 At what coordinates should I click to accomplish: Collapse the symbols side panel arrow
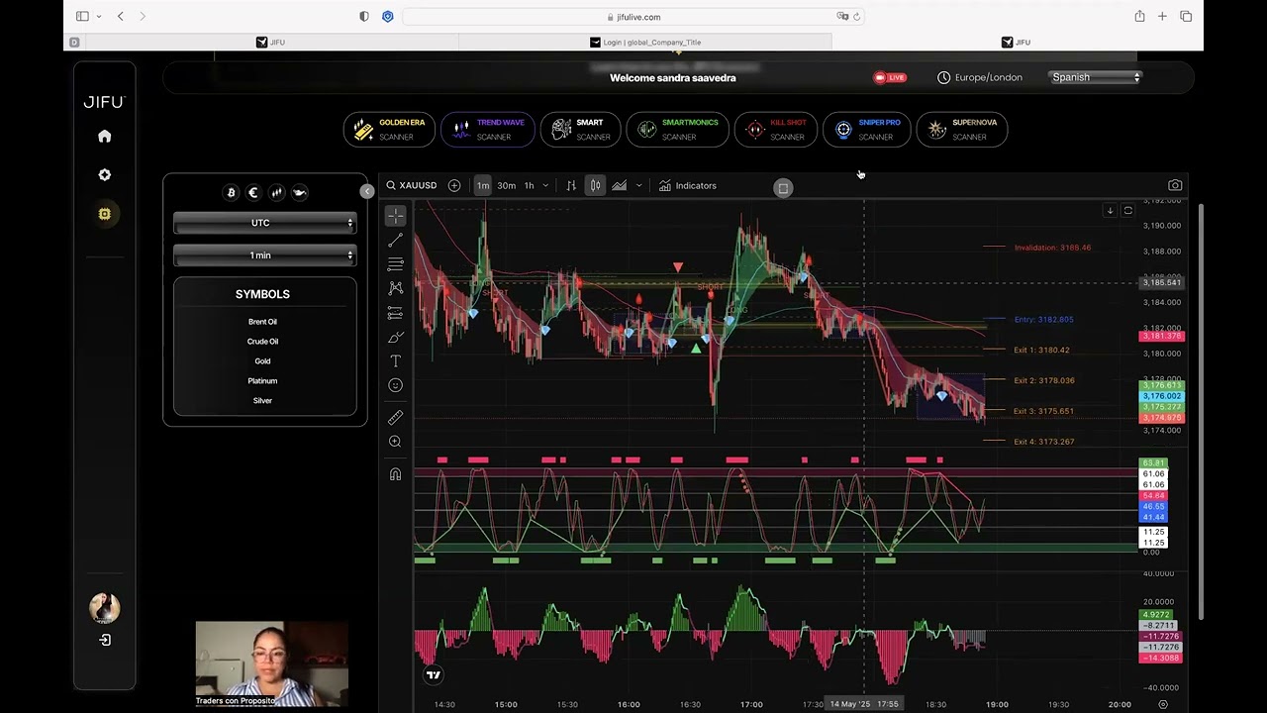(367, 191)
